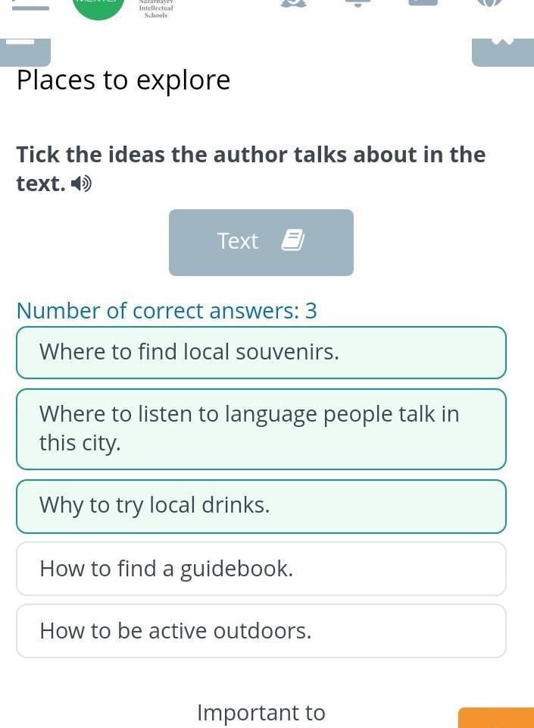Click 'Number of correct answers: 3' label
Screen dimensions: 534x728
(x=167, y=311)
